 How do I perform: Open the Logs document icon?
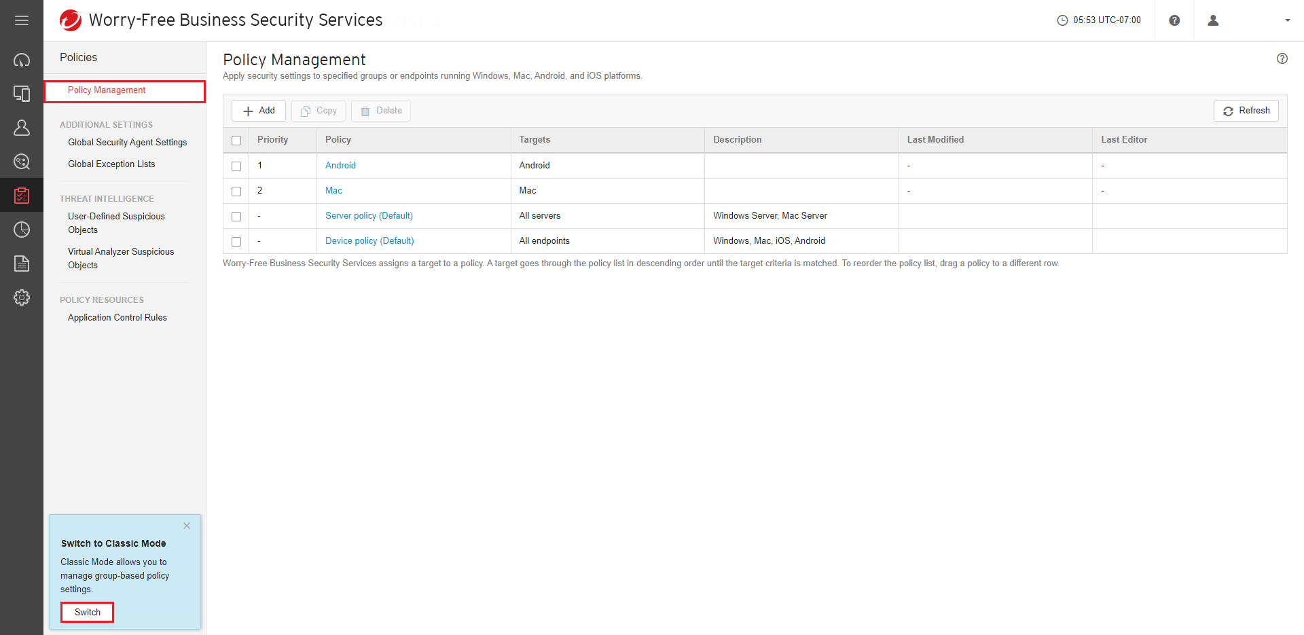[x=22, y=264]
